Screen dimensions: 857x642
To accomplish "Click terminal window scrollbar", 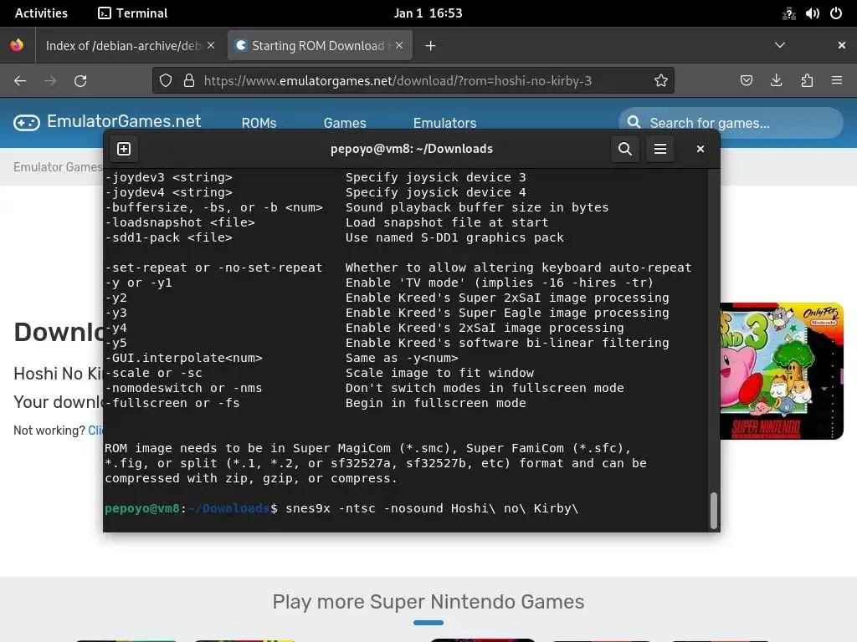I will point(713,511).
